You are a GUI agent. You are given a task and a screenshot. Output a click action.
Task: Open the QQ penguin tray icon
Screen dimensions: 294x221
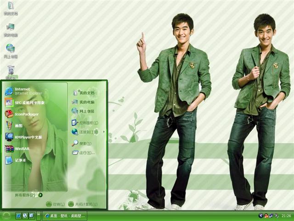266,216
